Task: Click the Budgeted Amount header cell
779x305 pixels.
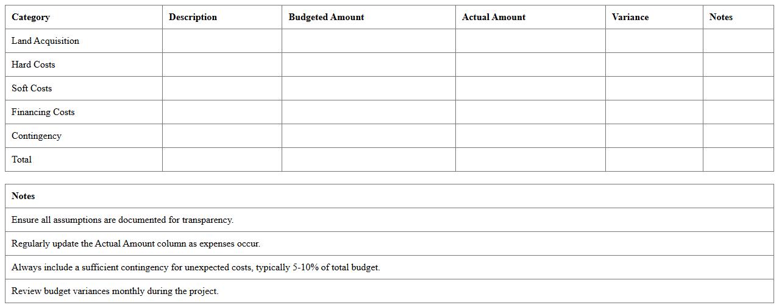Action: [x=326, y=17]
